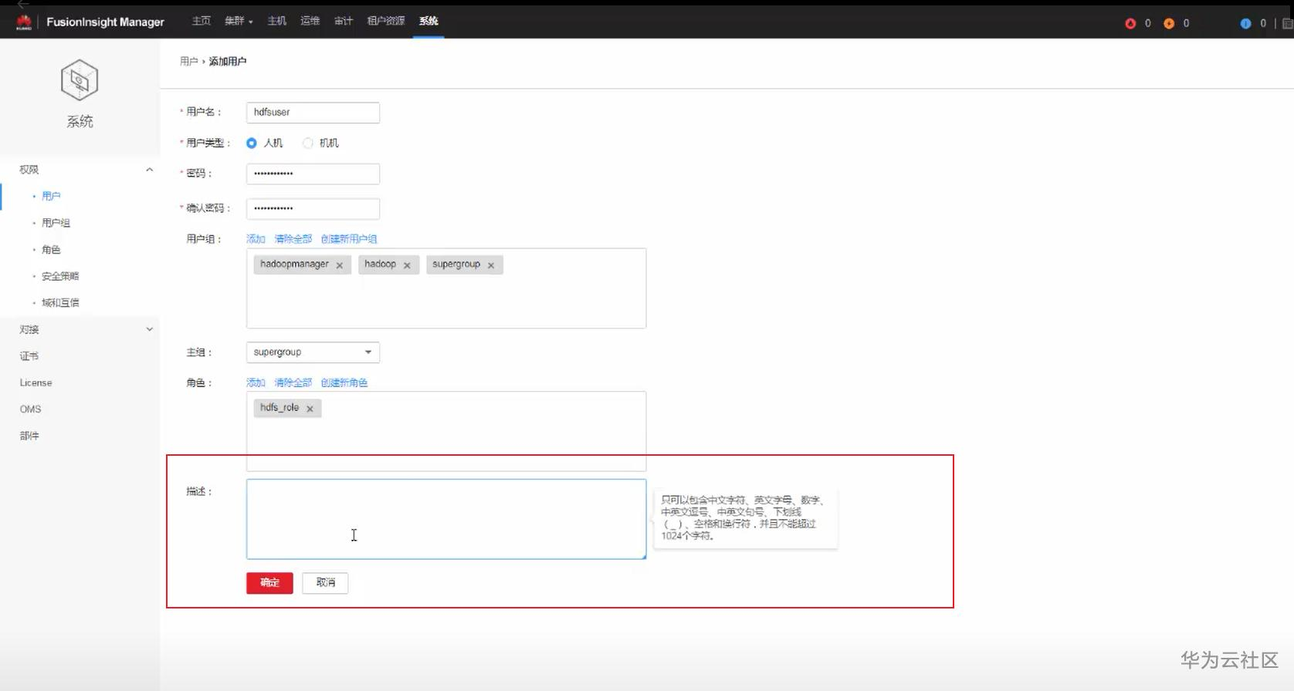Click the 添加用户 breadcrumb text
The height and width of the screenshot is (691, 1294).
tap(228, 62)
